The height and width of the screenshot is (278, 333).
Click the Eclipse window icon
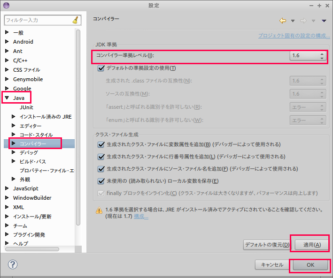click(x=6, y=5)
